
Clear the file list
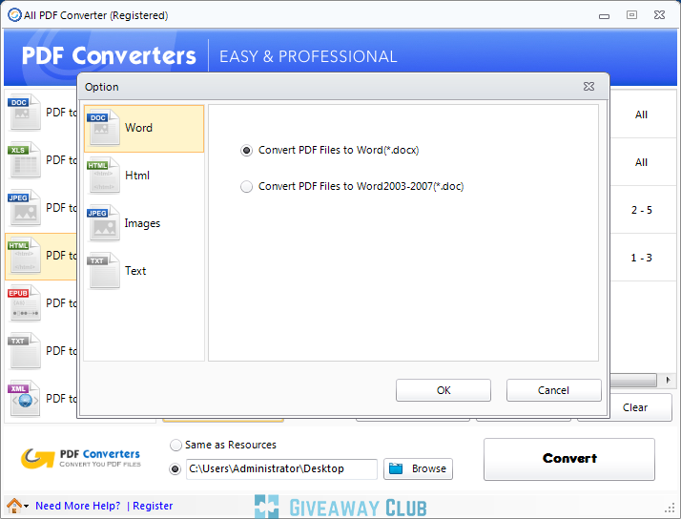click(x=634, y=407)
